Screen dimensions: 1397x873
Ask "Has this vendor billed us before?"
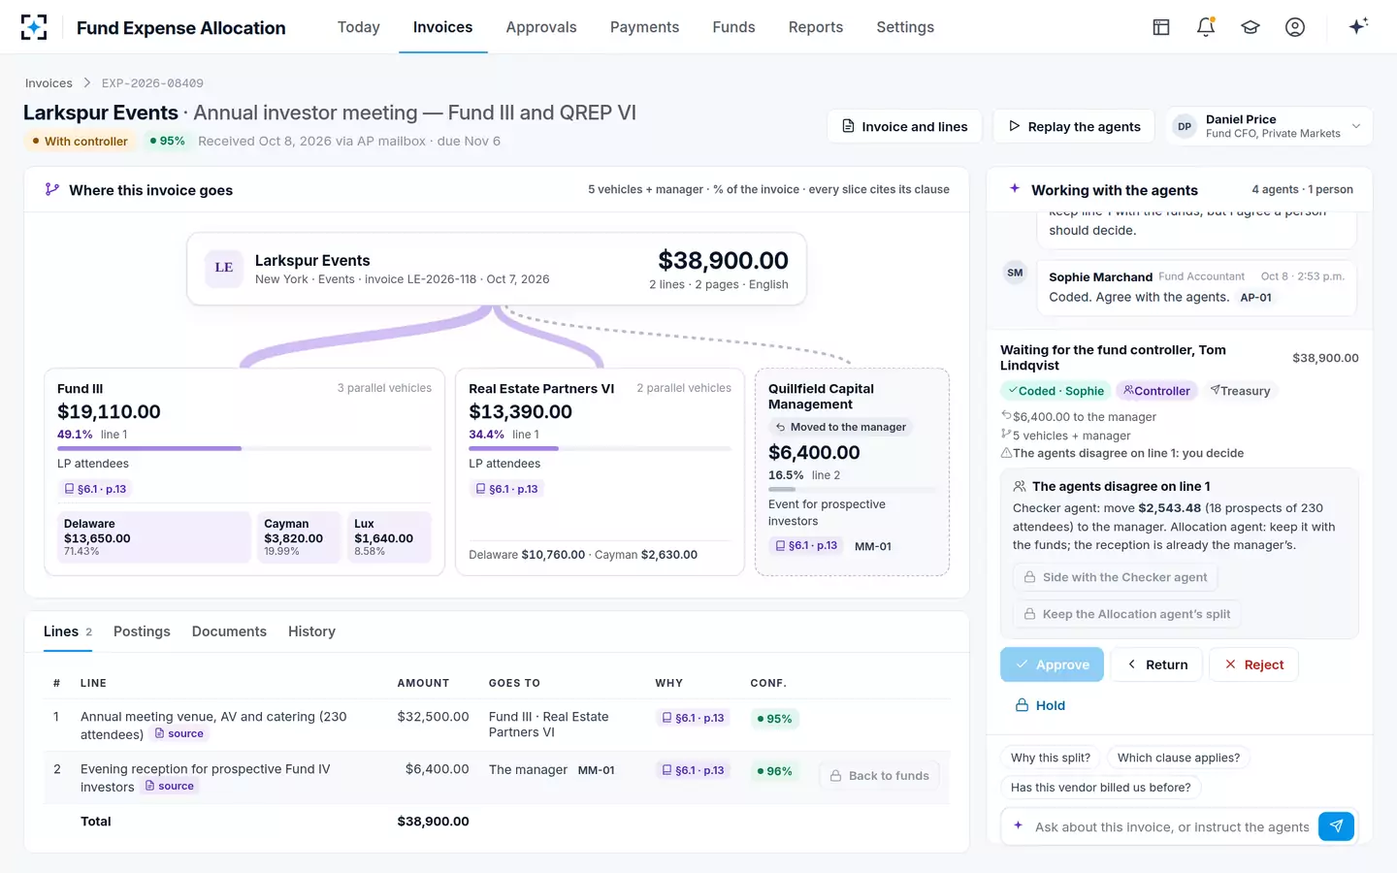[x=1101, y=788]
